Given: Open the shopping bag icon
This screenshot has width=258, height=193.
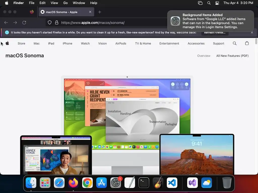Looking at the screenshot, I should (x=247, y=43).
